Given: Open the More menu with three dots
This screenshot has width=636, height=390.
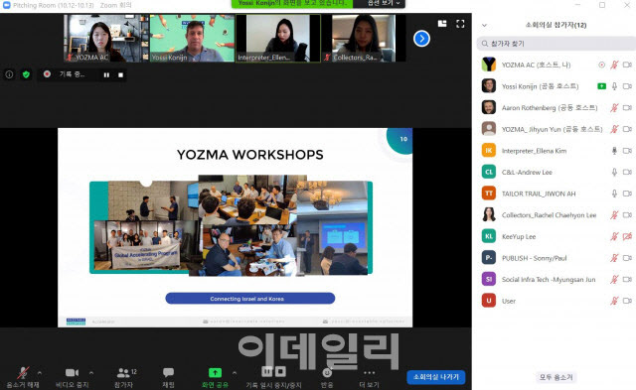Looking at the screenshot, I should coord(369,377).
